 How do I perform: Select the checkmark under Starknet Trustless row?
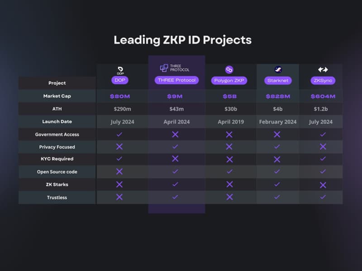(x=277, y=197)
